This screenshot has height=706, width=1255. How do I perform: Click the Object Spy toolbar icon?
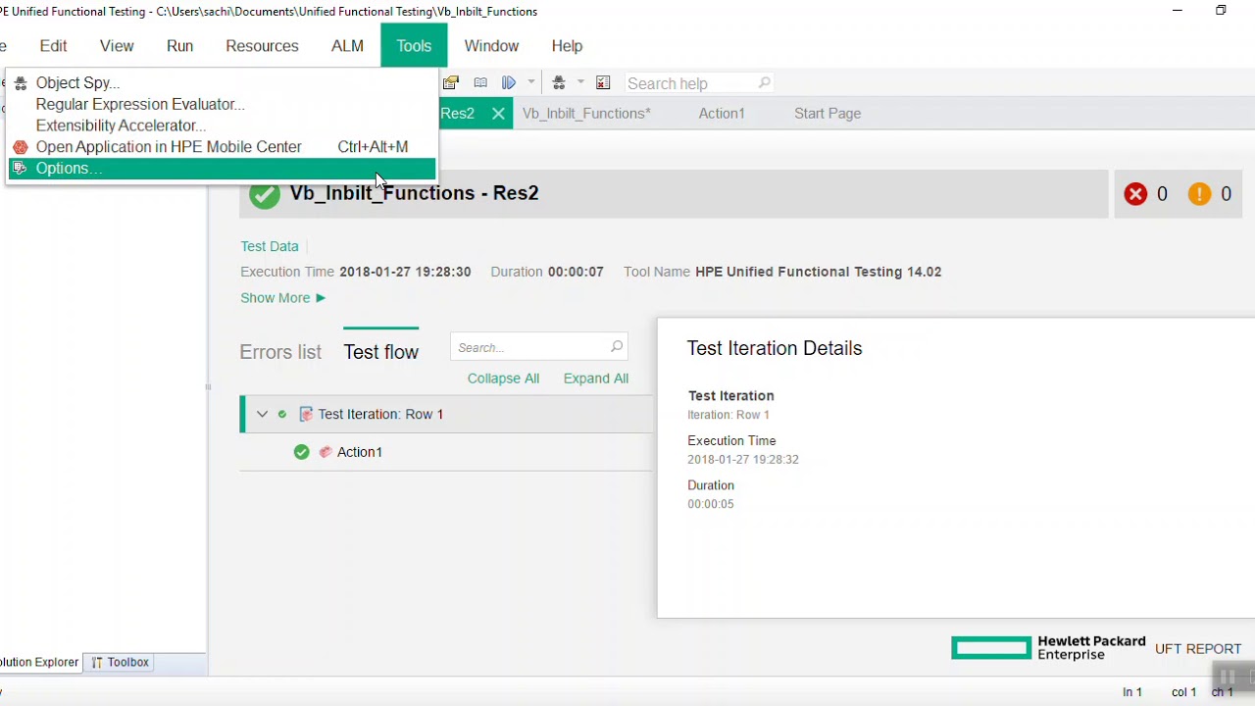point(559,83)
